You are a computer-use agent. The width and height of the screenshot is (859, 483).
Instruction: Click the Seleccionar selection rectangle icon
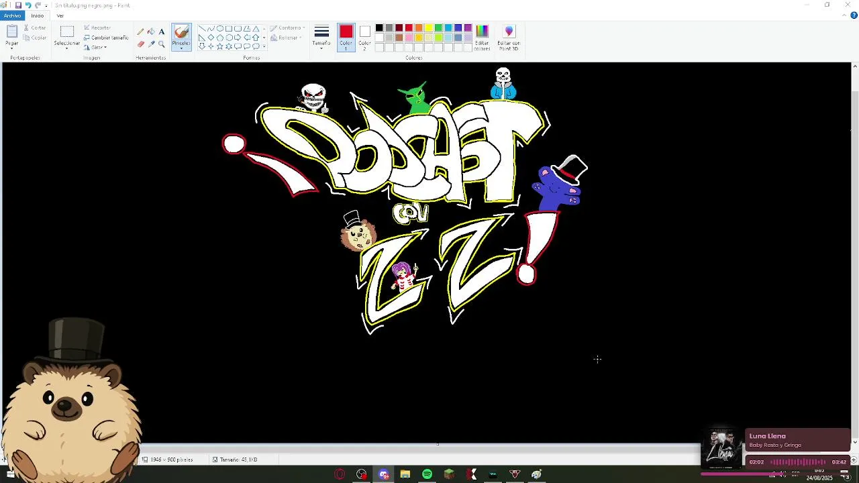click(x=67, y=32)
